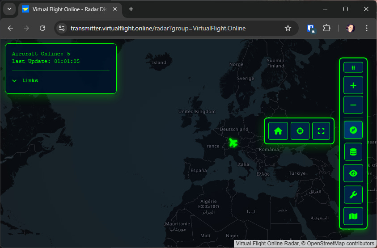The image size is (377, 248).
Task: Click the crosshair locate button
Action: point(300,131)
